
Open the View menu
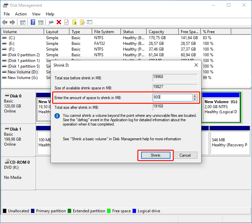click(x=36, y=14)
